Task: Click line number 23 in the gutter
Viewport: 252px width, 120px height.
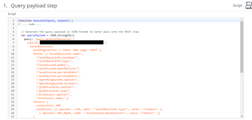Action: 13,102
